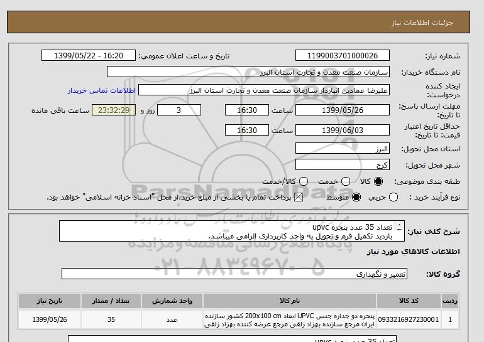Click the bottom notes text box

click(232, 339)
